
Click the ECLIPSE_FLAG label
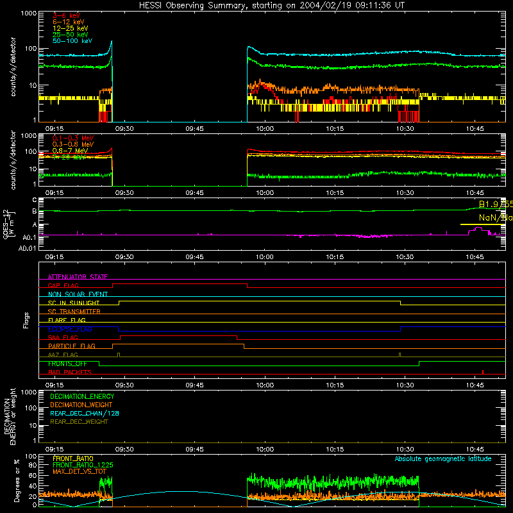[x=70, y=329]
